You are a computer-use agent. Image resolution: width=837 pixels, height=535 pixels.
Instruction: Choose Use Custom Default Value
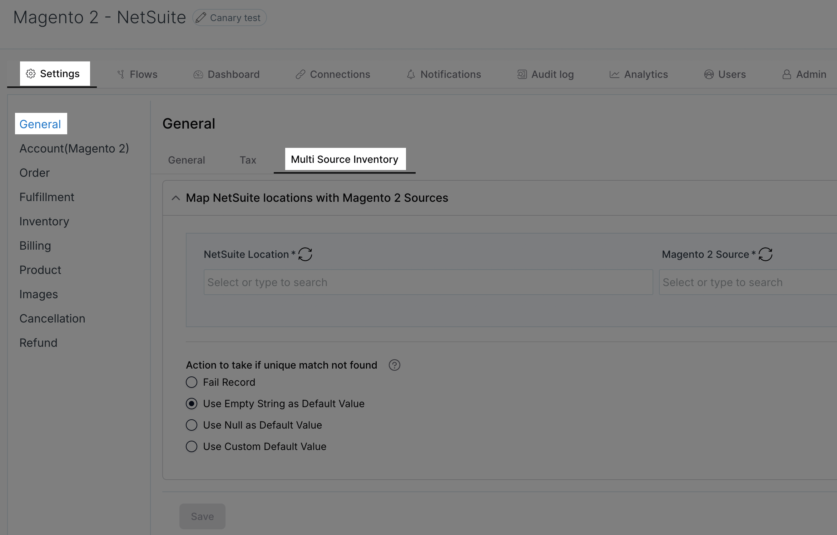(x=192, y=446)
